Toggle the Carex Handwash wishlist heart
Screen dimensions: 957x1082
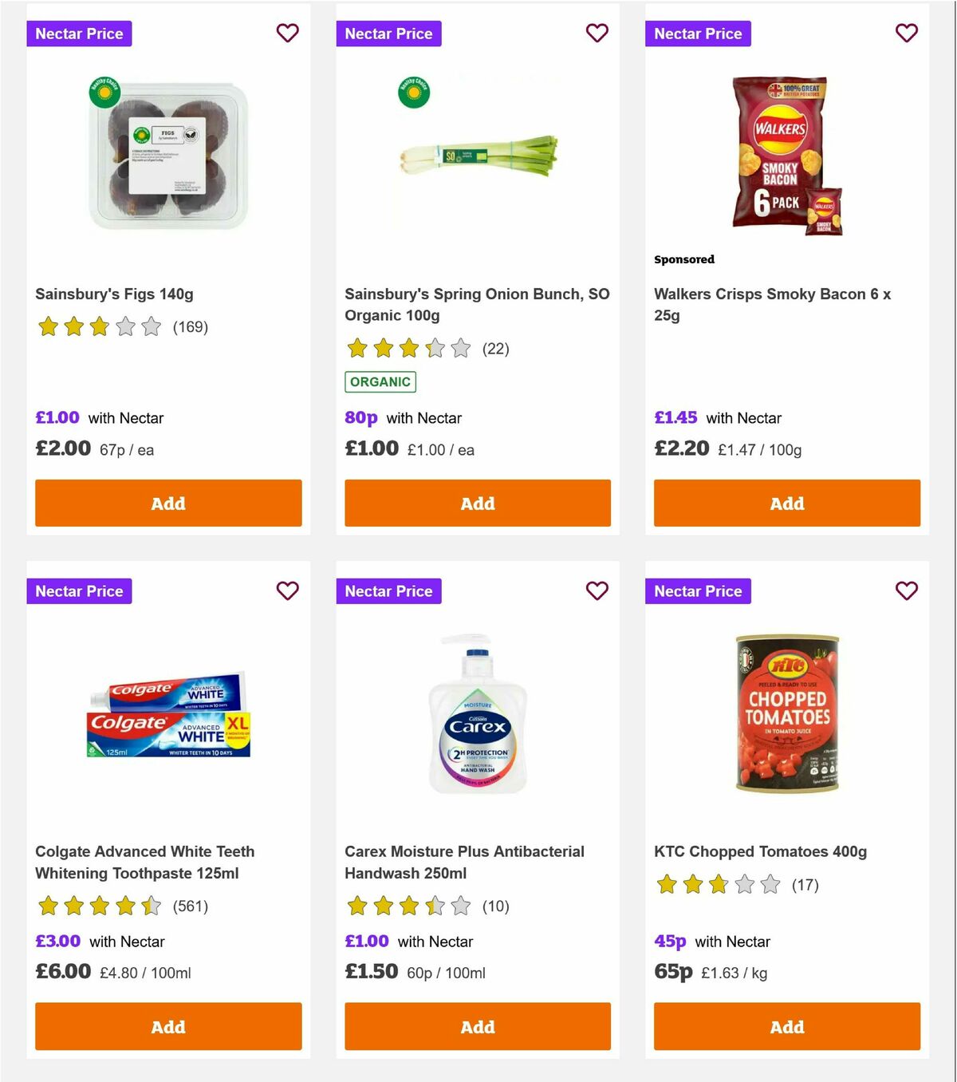597,590
